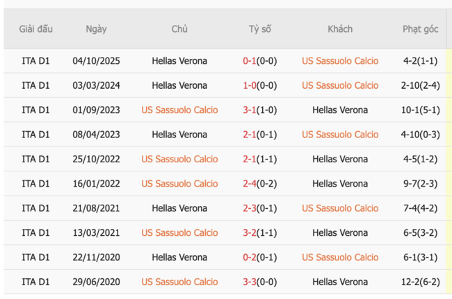Image resolution: width=452 pixels, height=299 pixels.
Task: Open the 0-1 score from 04/10/2025
Action: (x=250, y=61)
